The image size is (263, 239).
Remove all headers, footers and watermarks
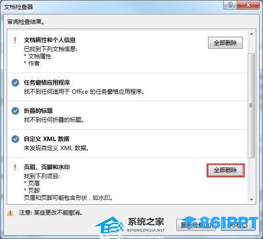pyautogui.click(x=226, y=170)
